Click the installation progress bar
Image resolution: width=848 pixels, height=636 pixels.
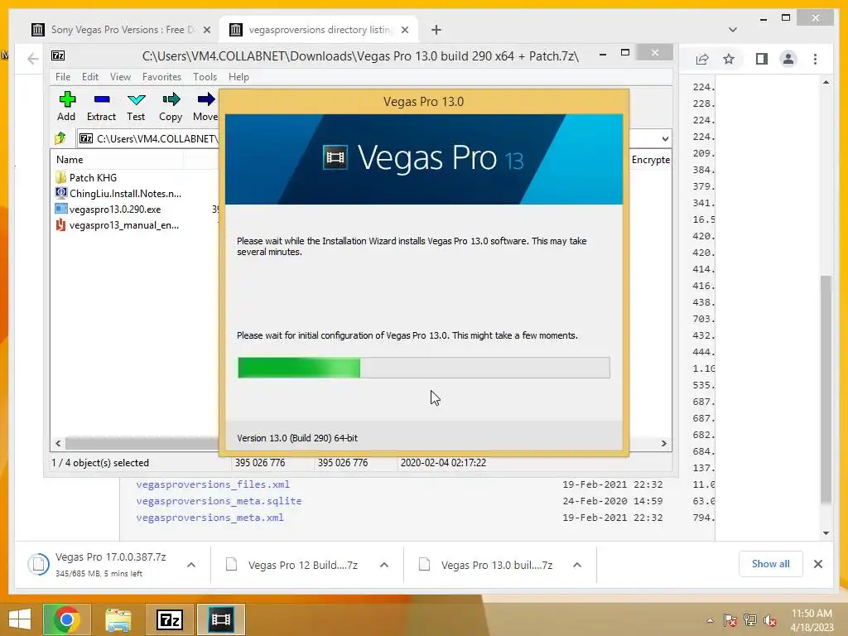423,368
